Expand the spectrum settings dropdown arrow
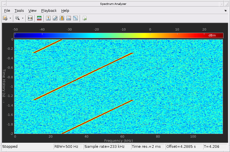 point(10,18)
